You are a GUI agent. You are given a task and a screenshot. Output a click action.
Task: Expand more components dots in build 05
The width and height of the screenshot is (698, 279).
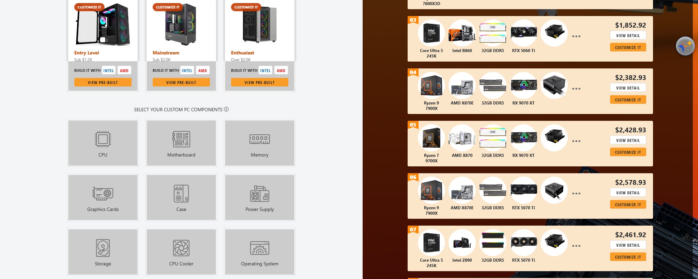click(576, 141)
